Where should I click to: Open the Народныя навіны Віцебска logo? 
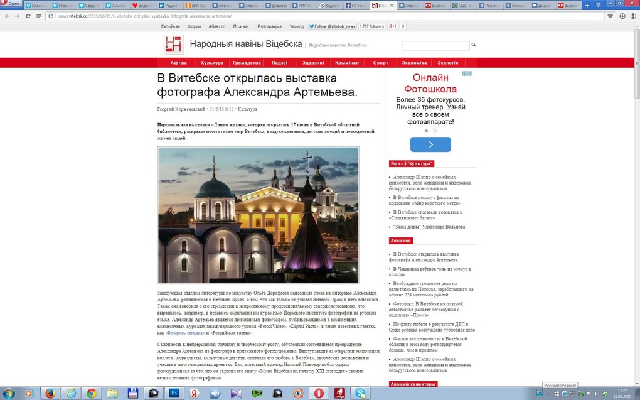pos(173,45)
